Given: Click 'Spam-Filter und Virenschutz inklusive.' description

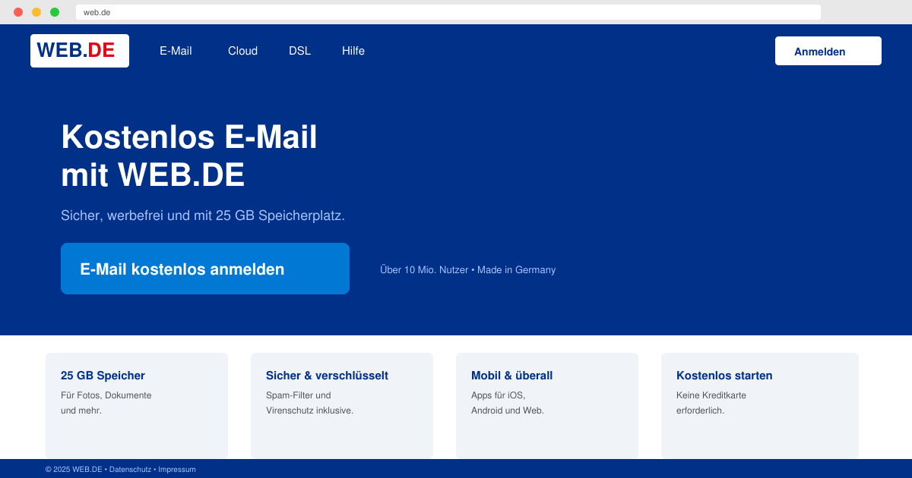Looking at the screenshot, I should click(x=309, y=403).
